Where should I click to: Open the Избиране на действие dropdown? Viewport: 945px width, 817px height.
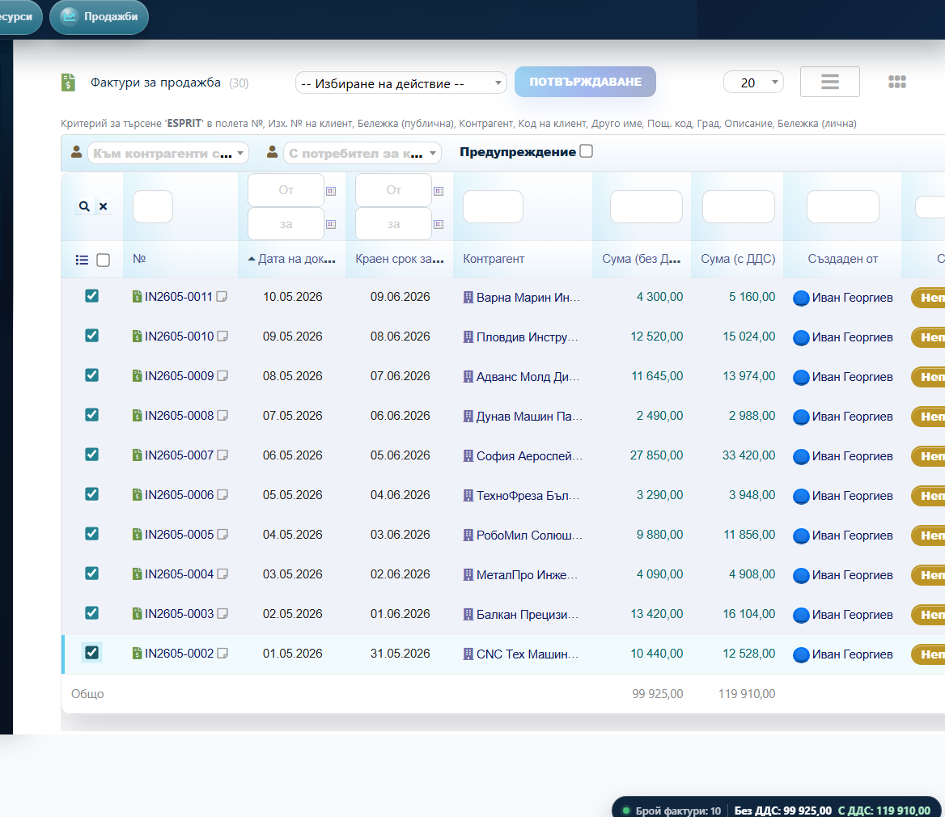[400, 83]
